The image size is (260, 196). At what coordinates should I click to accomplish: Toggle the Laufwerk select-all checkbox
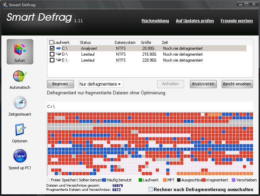click(51, 42)
